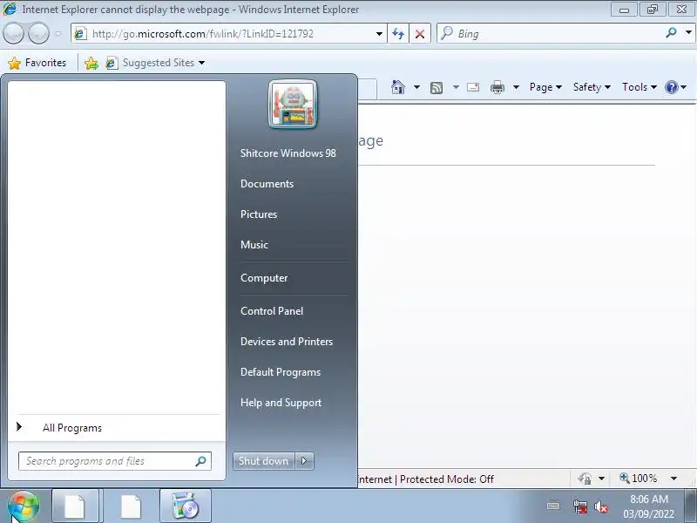Open the disc installer taskbar icon

(186, 506)
